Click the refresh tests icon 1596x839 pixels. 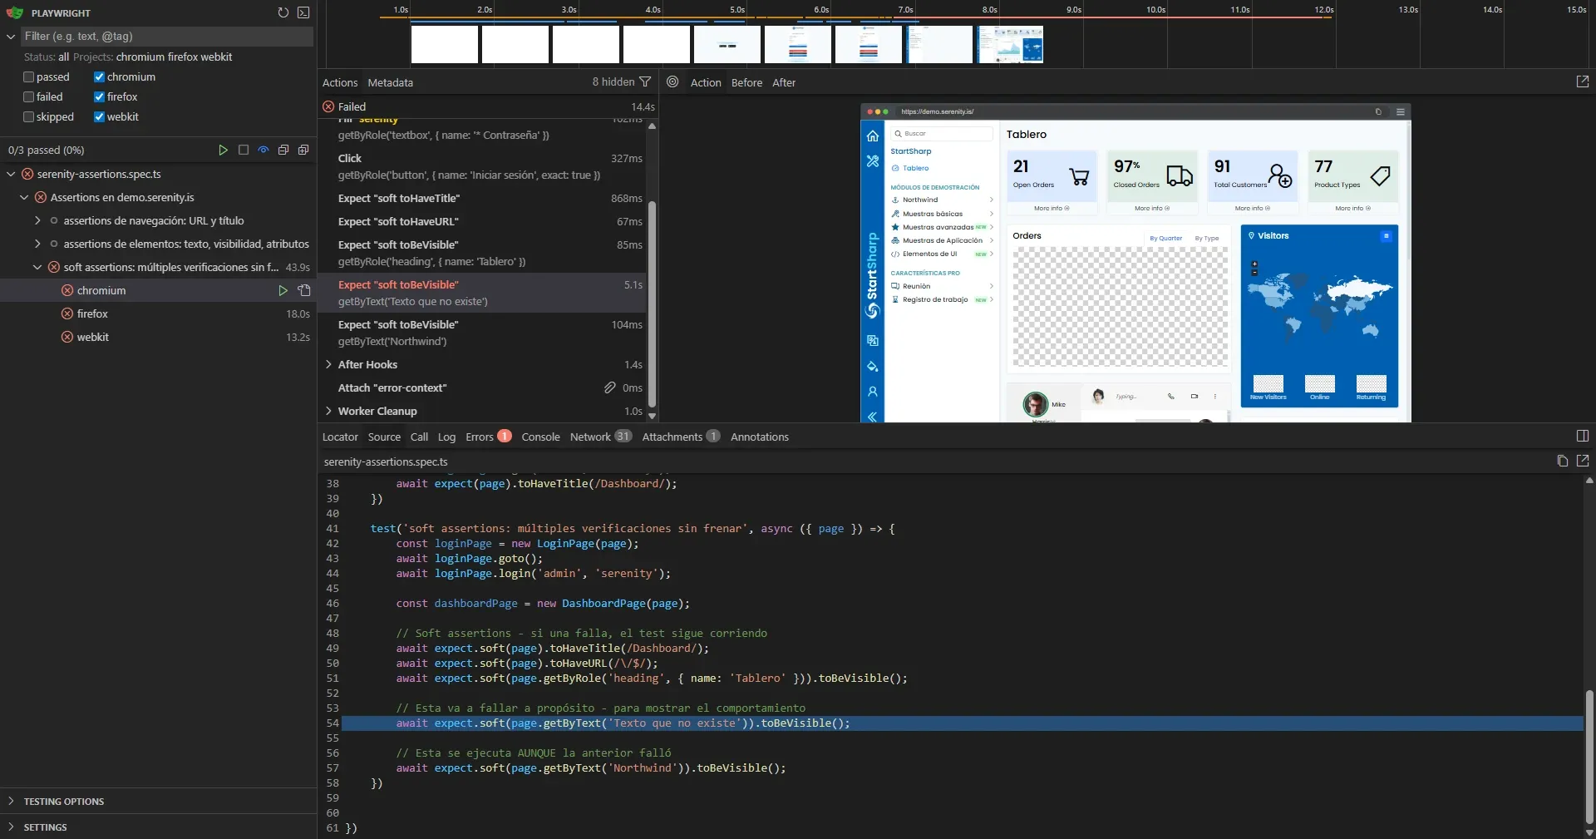(283, 12)
